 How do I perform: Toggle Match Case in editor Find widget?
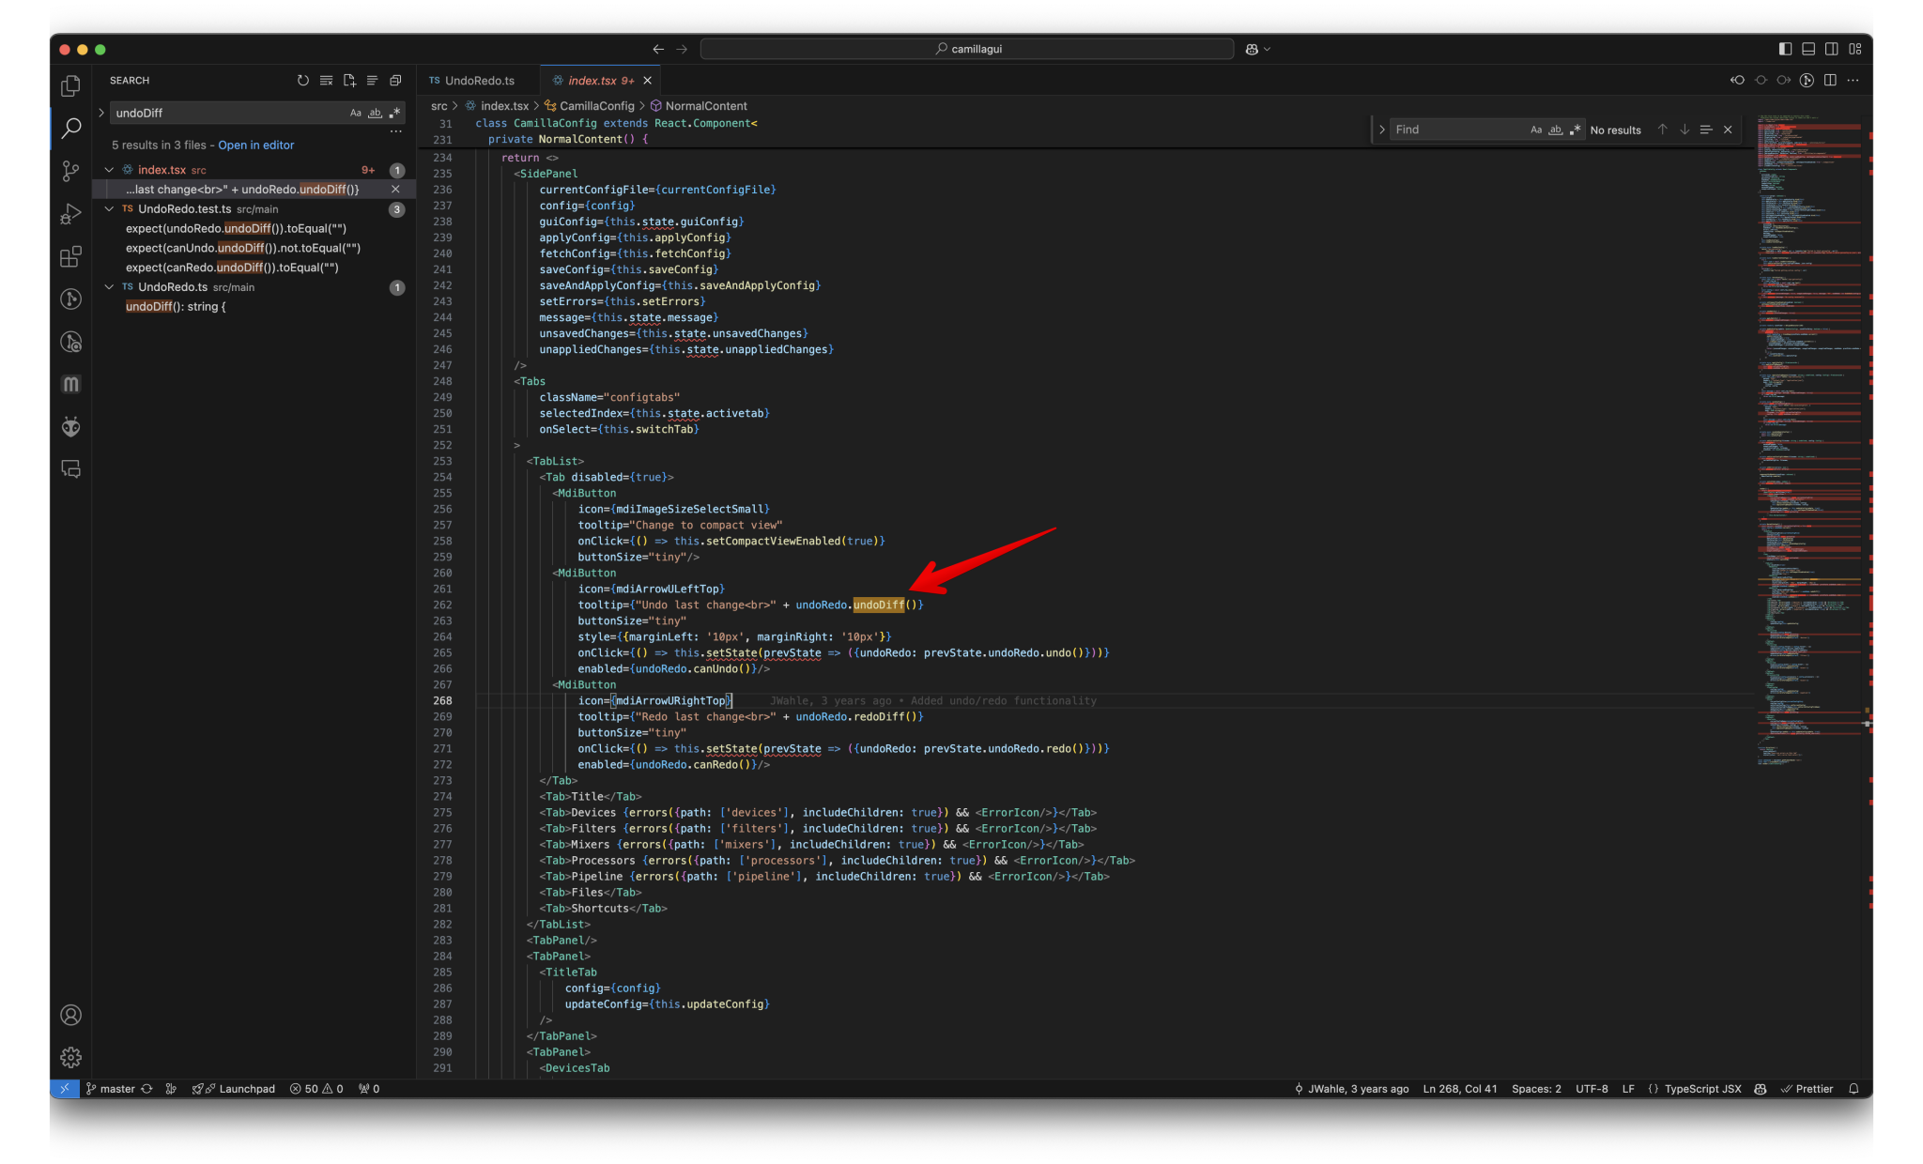tap(1536, 130)
